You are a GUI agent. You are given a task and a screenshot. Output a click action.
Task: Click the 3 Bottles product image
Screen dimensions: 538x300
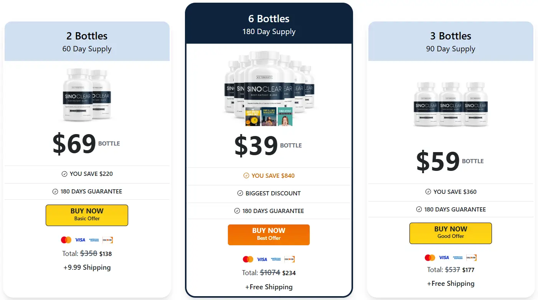coord(451,103)
